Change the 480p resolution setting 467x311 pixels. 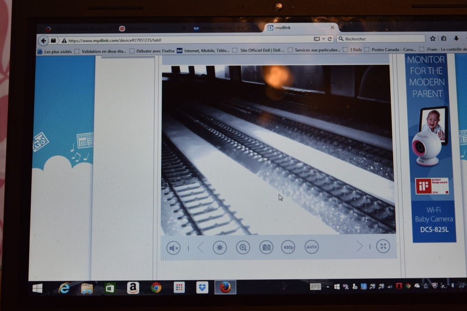(288, 247)
